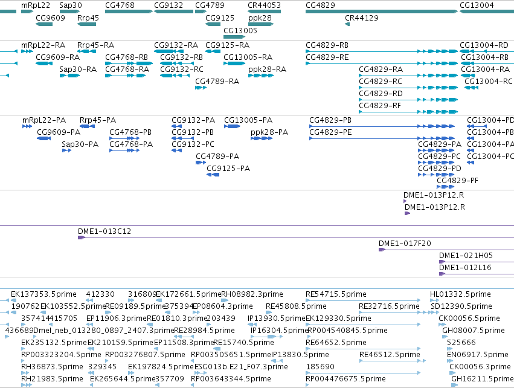
Task: Click EST RE45808.5prime
Action: tap(296, 306)
